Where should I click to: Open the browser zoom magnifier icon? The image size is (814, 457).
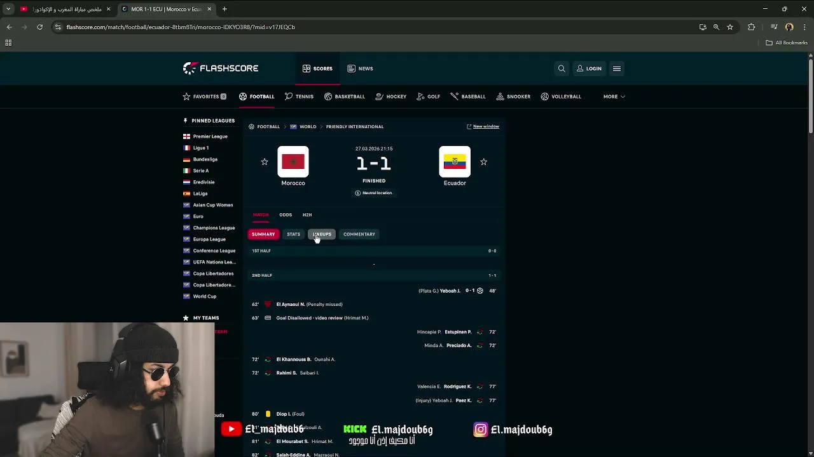tap(716, 27)
